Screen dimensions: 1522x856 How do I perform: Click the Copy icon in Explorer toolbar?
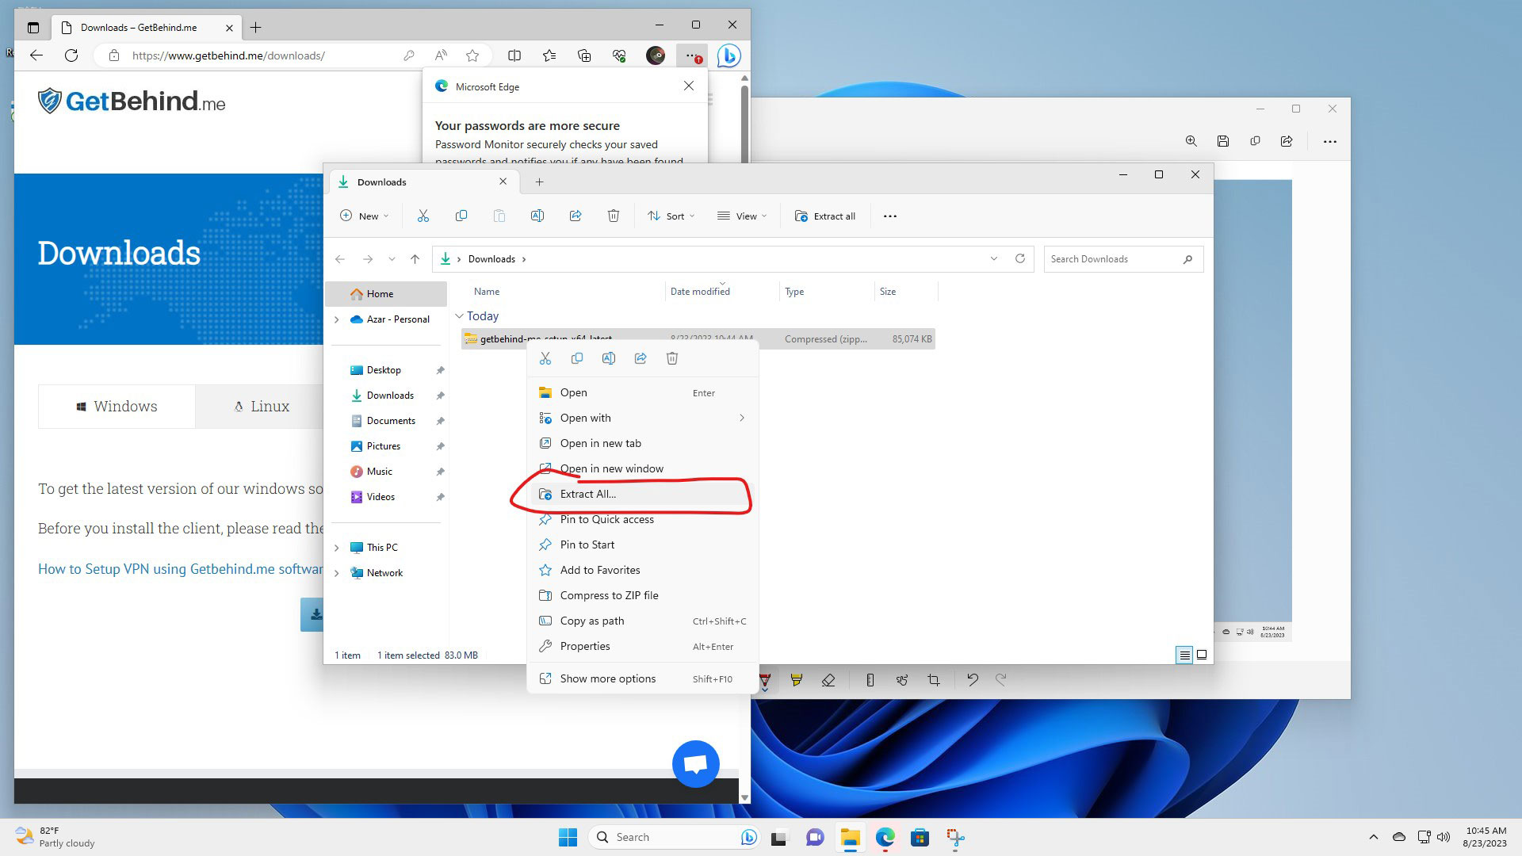pos(461,216)
